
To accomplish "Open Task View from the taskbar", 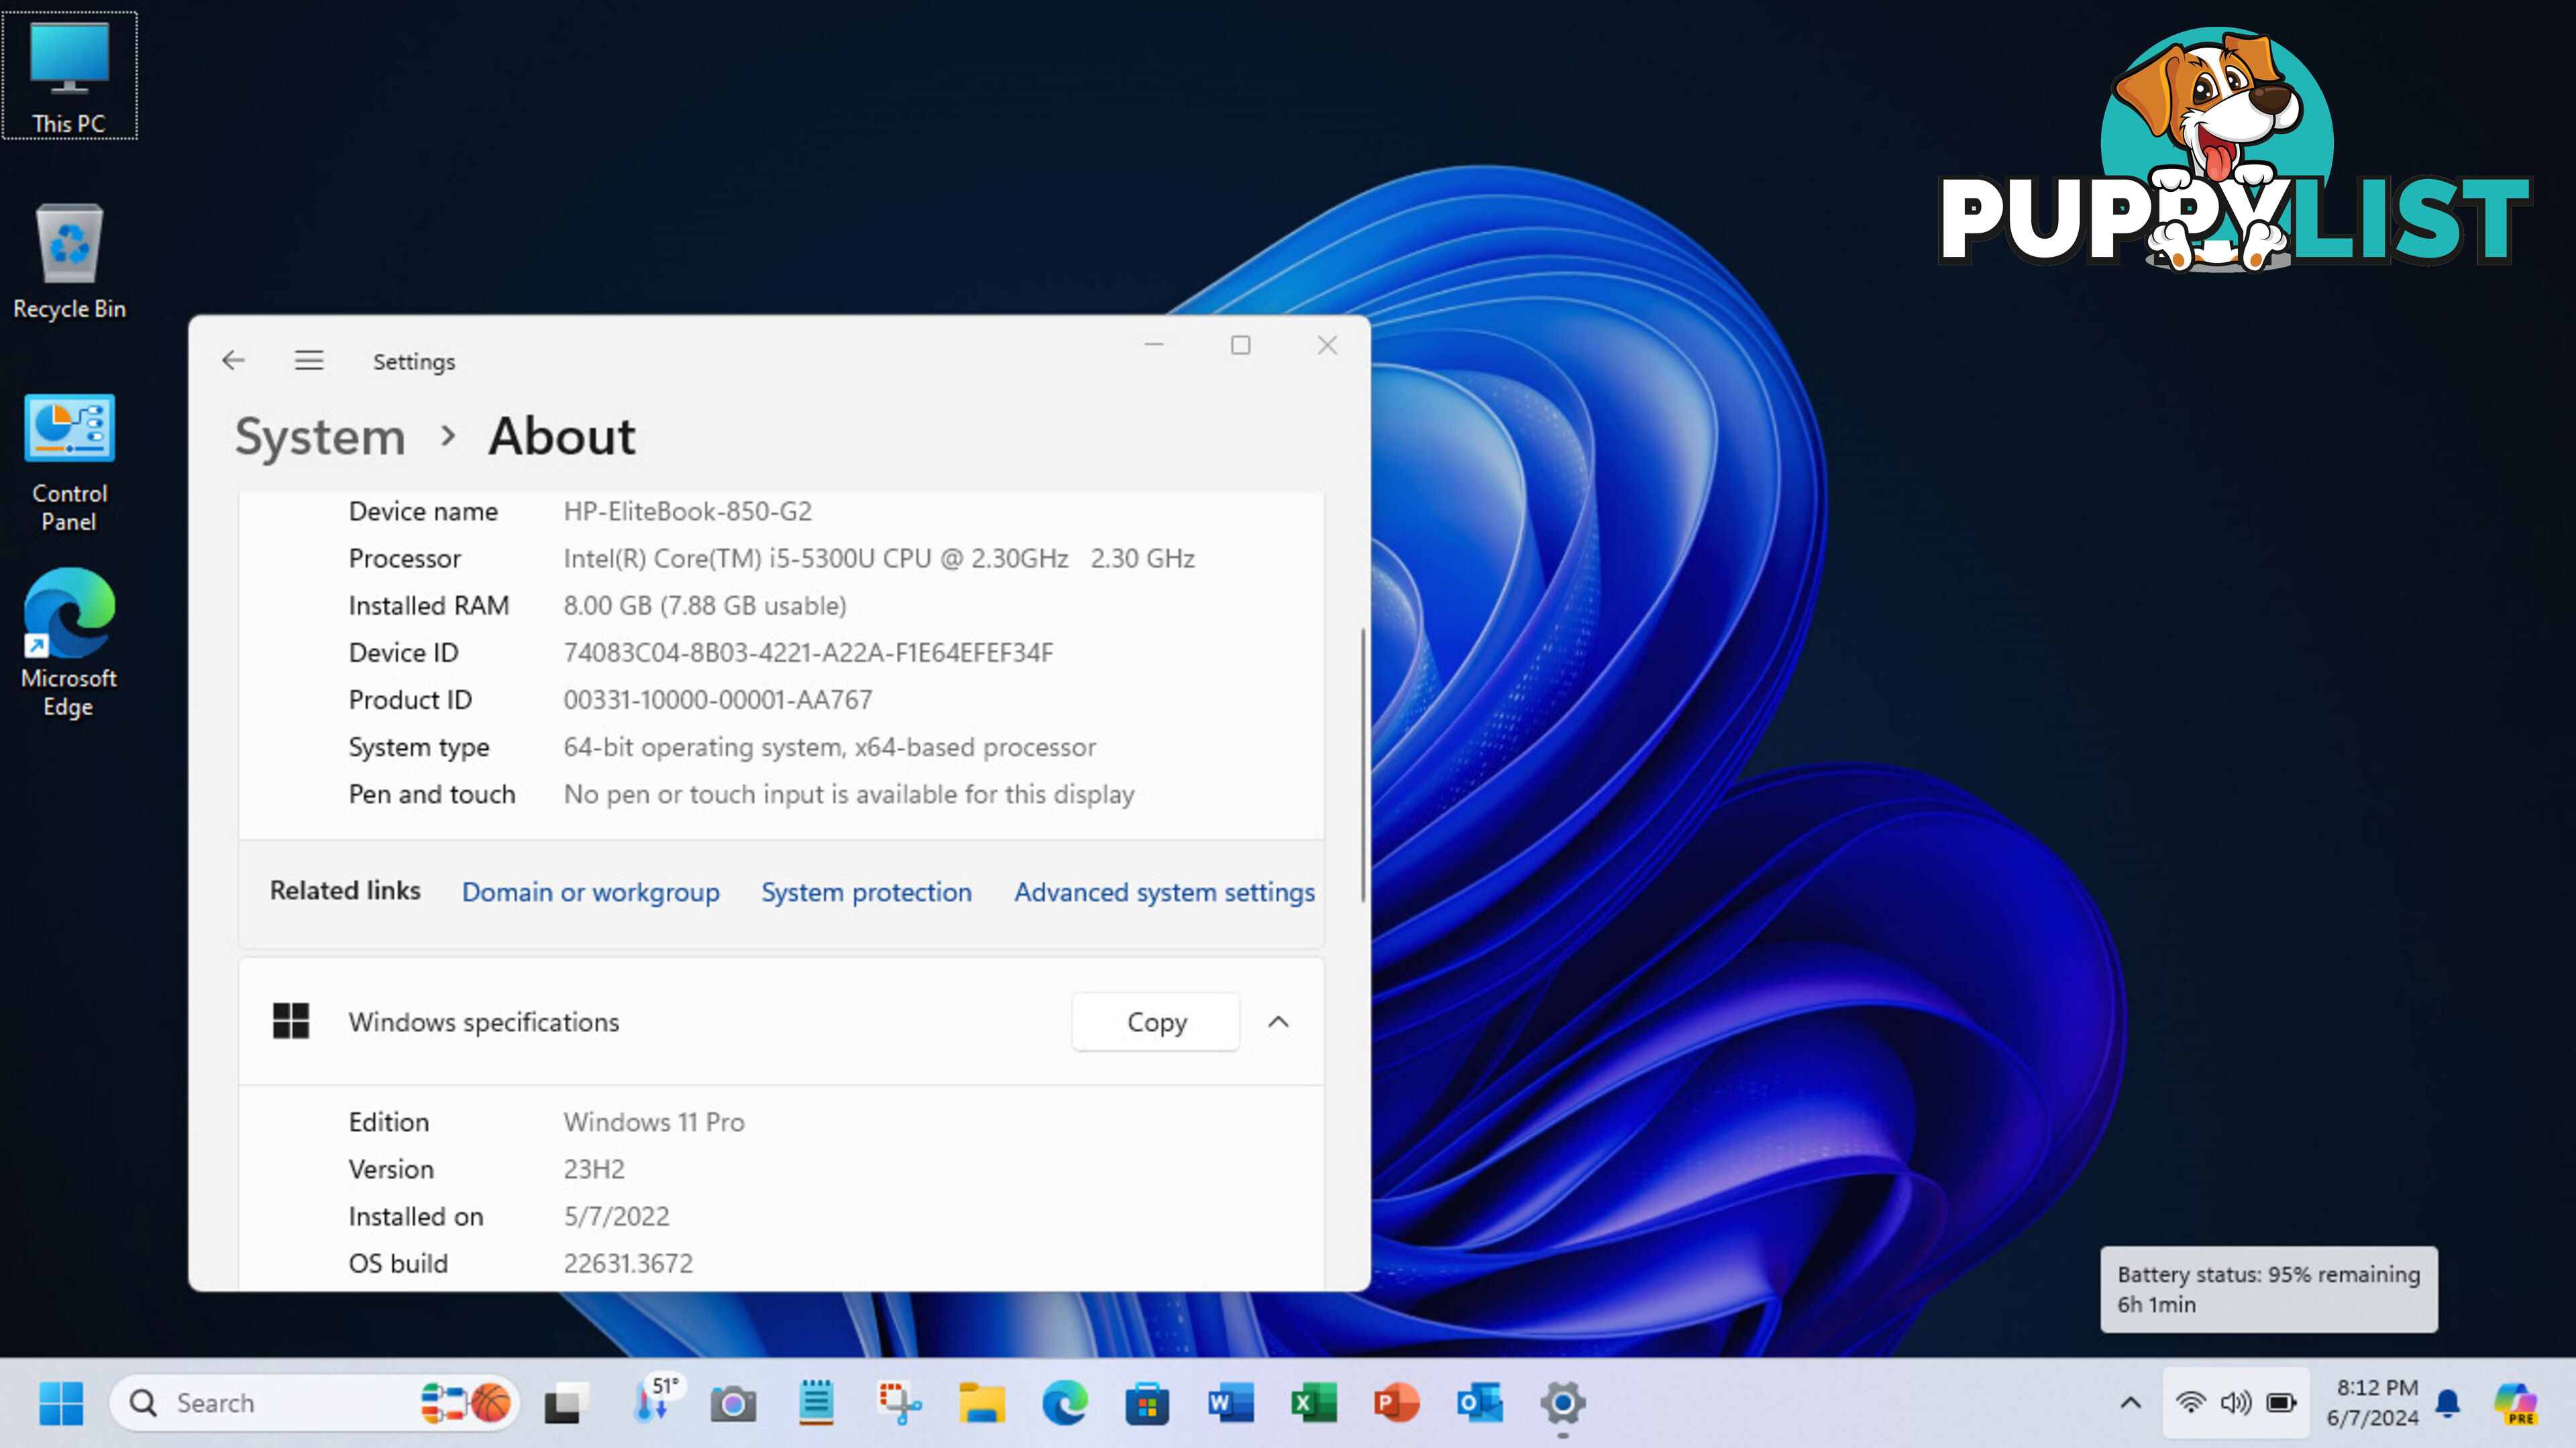I will point(566,1403).
